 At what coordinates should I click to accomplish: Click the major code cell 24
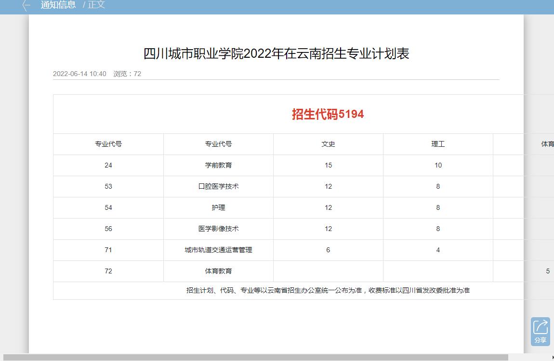pos(108,165)
